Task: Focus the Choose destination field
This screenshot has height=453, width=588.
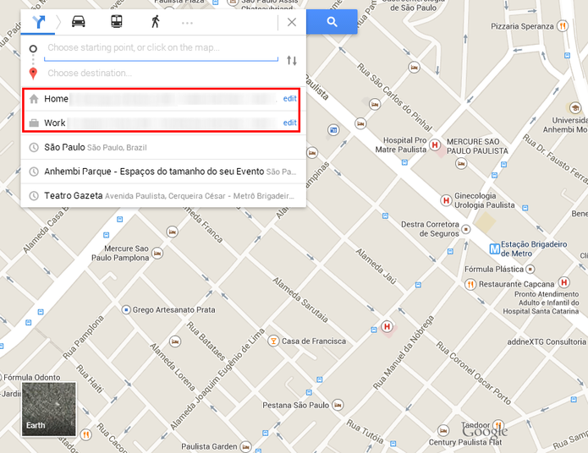Action: tap(162, 73)
